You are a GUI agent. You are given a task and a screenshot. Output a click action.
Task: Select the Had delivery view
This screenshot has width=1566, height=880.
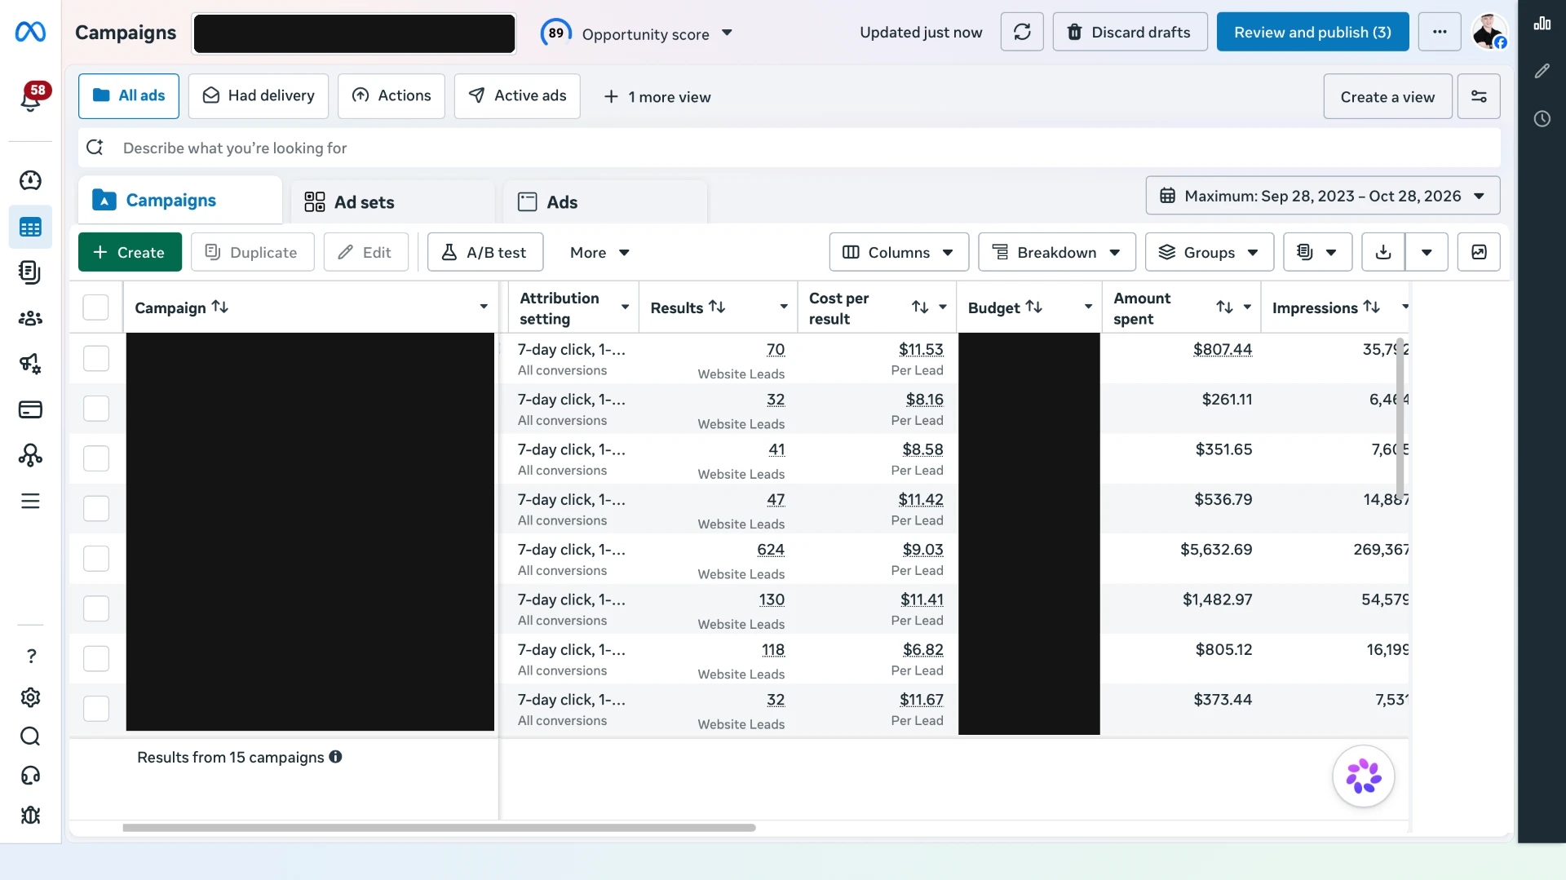pyautogui.click(x=259, y=96)
